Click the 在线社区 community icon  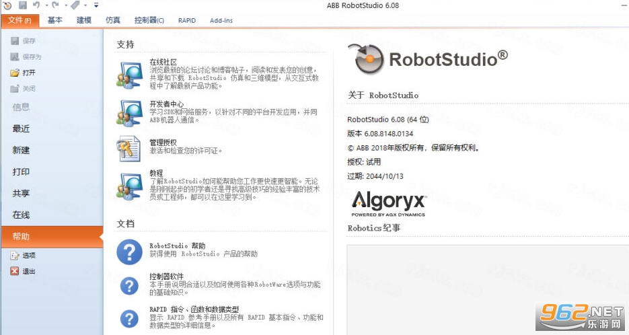click(x=129, y=75)
